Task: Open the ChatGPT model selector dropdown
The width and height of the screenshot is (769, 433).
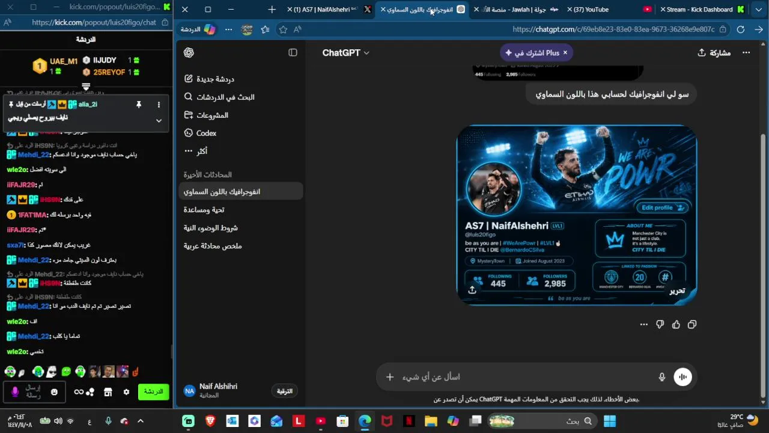Action: (x=345, y=53)
